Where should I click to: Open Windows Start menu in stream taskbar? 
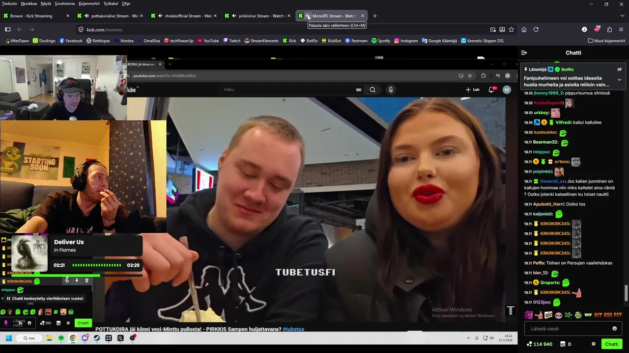pos(8,338)
